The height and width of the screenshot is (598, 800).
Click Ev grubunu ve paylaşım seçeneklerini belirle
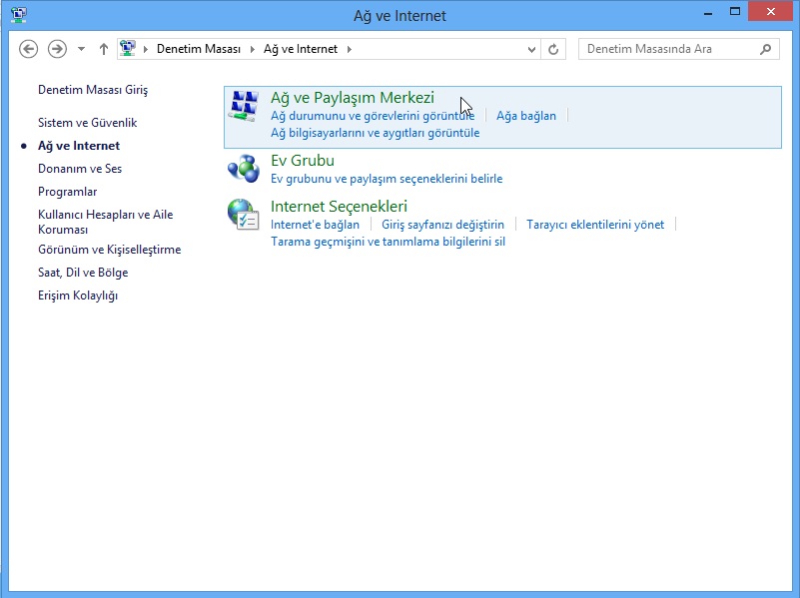387,179
